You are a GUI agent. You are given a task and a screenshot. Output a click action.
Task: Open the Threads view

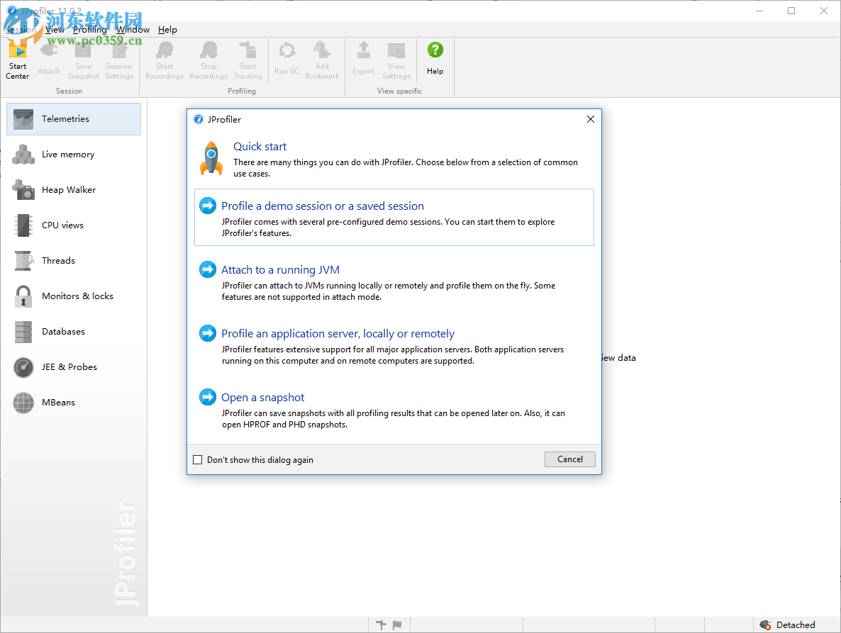click(x=59, y=260)
